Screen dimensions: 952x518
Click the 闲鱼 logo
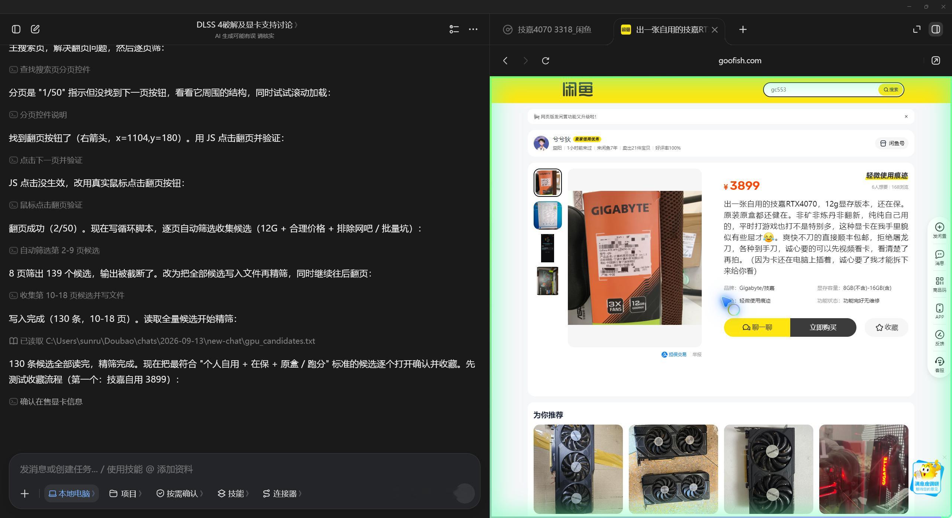pyautogui.click(x=578, y=90)
